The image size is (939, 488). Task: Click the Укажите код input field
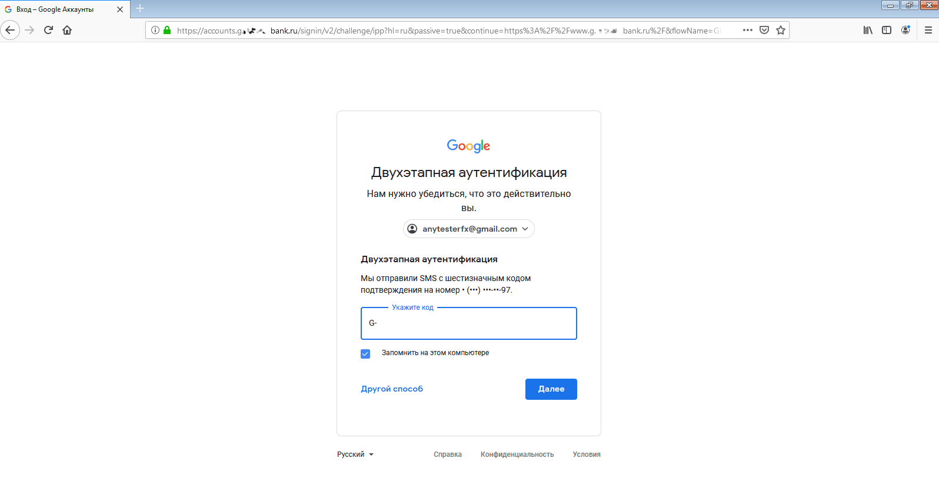(x=469, y=323)
